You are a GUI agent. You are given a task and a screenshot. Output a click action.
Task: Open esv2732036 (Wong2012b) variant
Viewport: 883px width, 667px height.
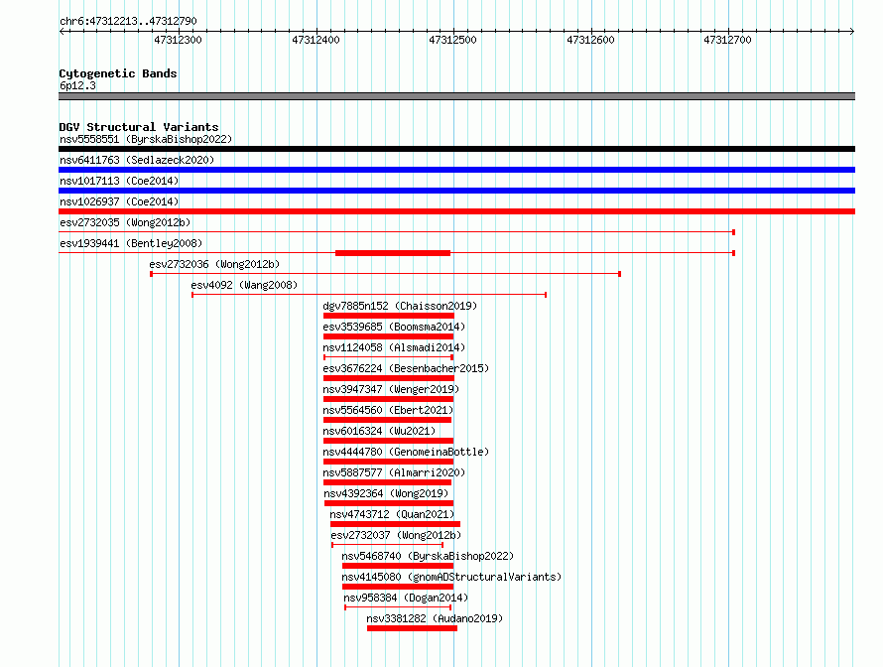pyautogui.click(x=214, y=264)
